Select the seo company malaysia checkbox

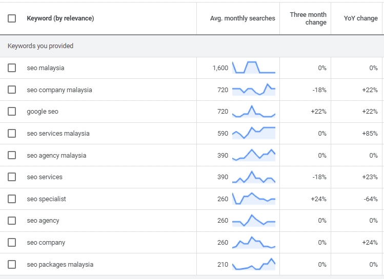click(x=12, y=90)
